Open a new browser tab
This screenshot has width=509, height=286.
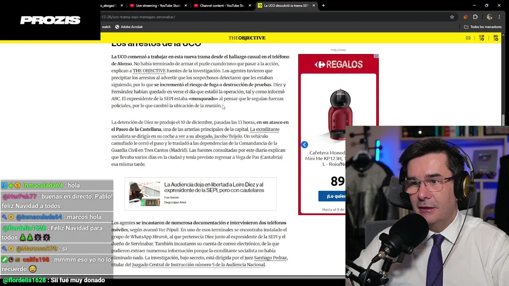[x=323, y=6]
